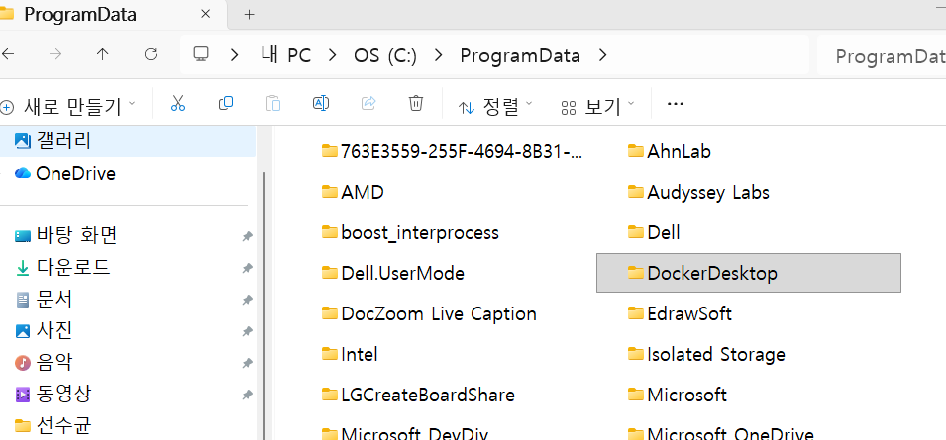This screenshot has height=440, width=946.
Task: Open the 보기 view dropdown
Action: [x=598, y=107]
